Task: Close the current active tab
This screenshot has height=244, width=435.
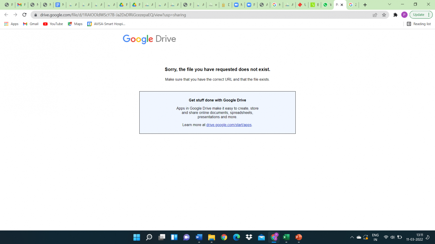Action: pyautogui.click(x=342, y=5)
